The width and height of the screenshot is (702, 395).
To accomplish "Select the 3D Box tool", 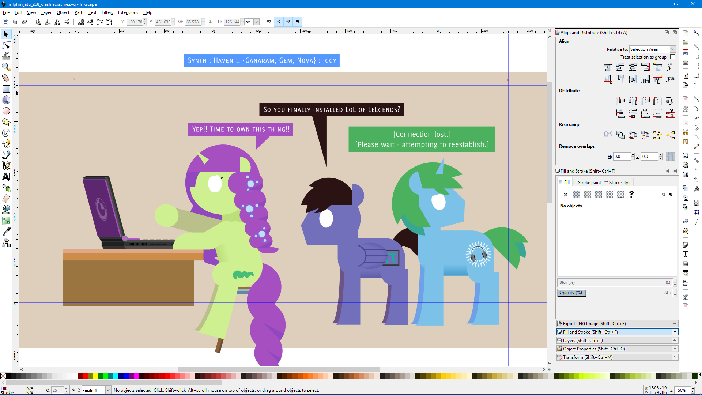I will [x=6, y=100].
